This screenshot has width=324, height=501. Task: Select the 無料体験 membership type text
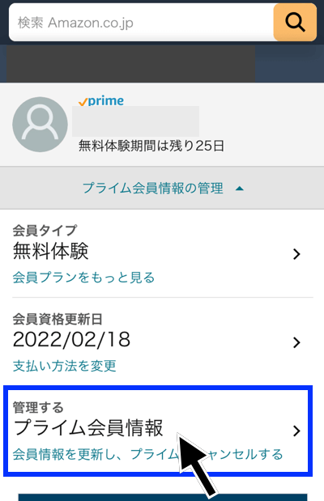[x=50, y=251]
